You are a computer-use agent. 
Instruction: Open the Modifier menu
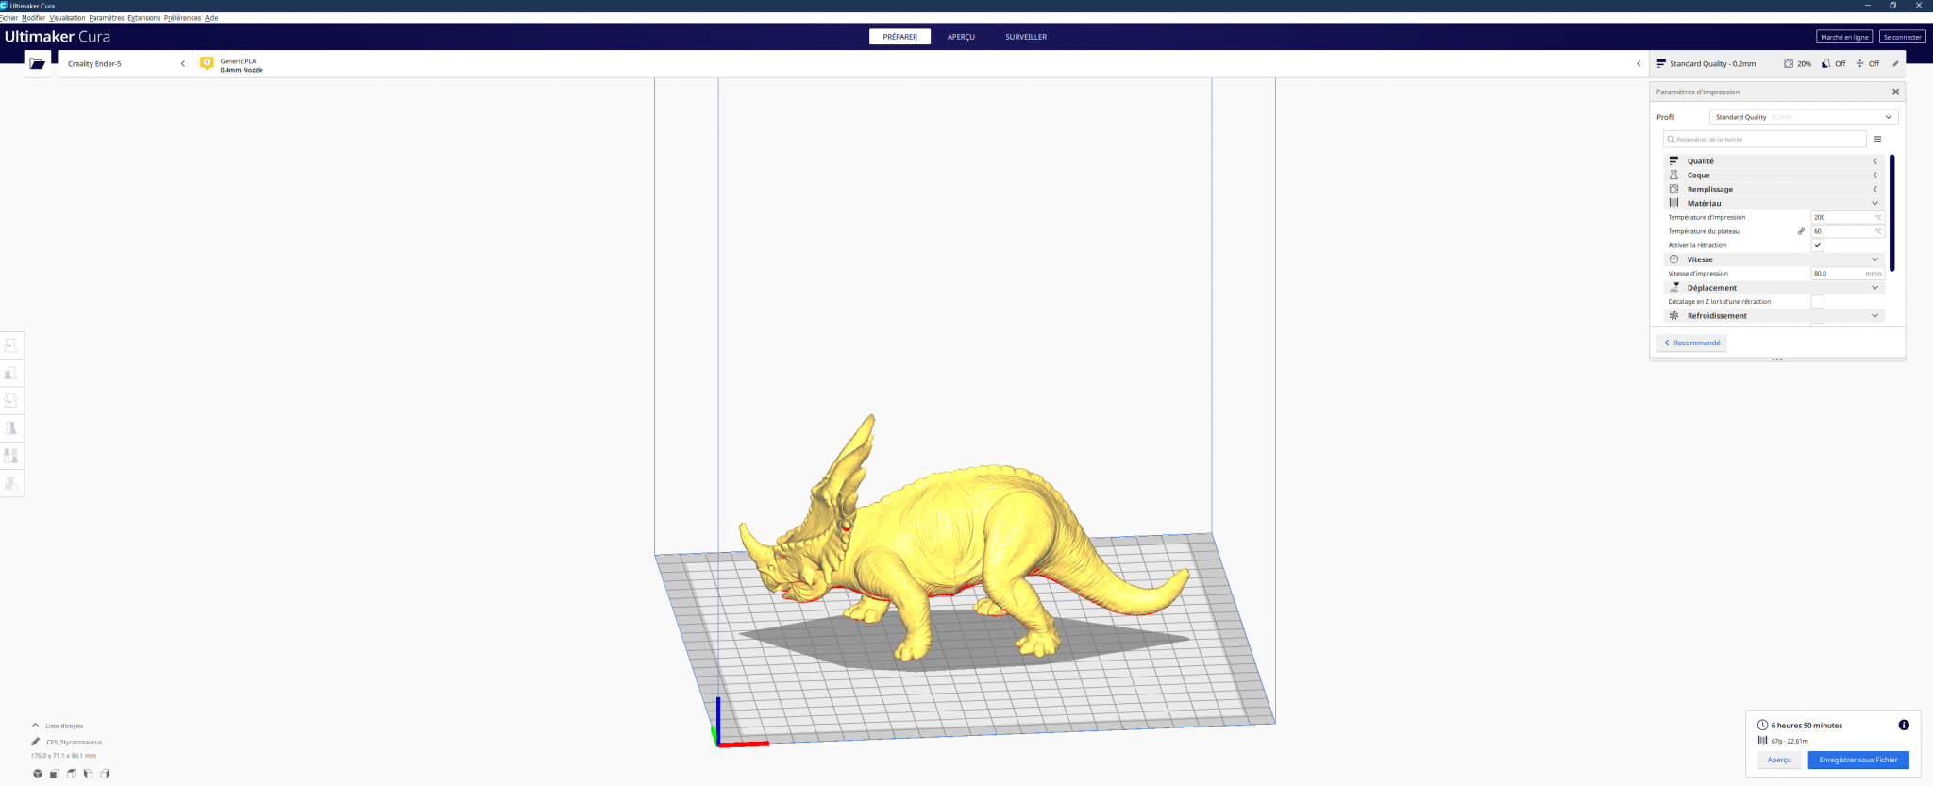pos(33,18)
